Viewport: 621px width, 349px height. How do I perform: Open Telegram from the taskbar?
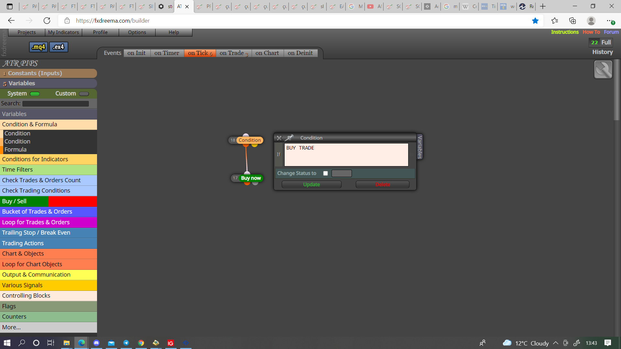click(126, 343)
